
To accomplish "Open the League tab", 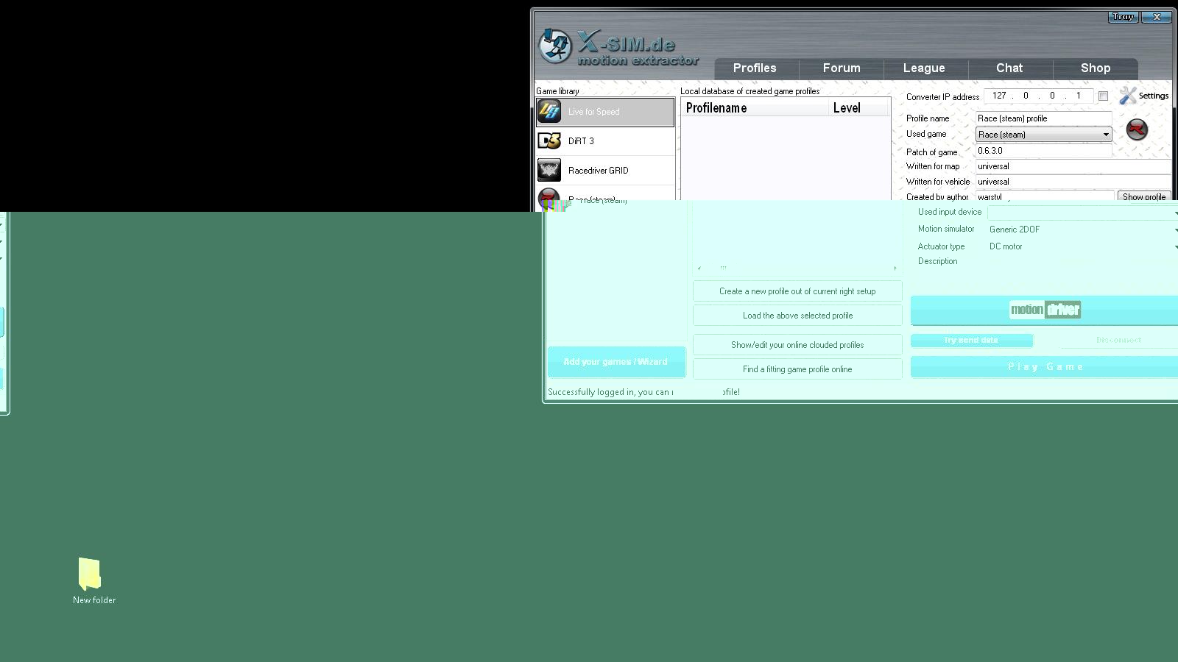I will coord(923,68).
